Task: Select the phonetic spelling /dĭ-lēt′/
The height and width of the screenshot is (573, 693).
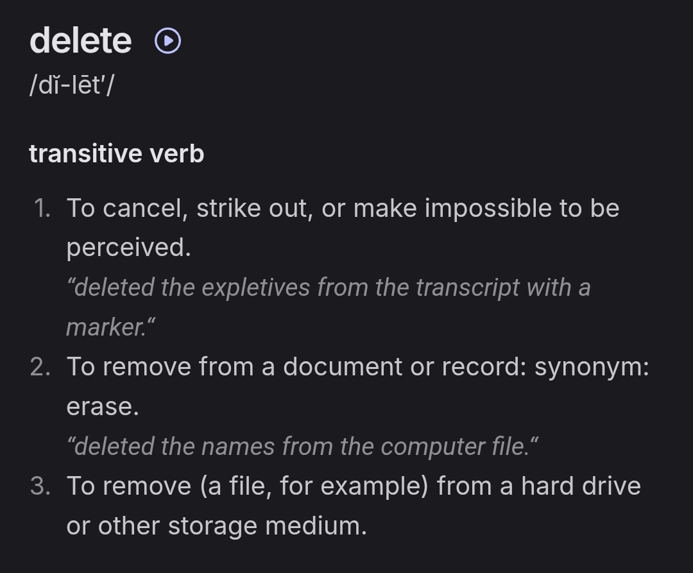Action: [x=71, y=84]
